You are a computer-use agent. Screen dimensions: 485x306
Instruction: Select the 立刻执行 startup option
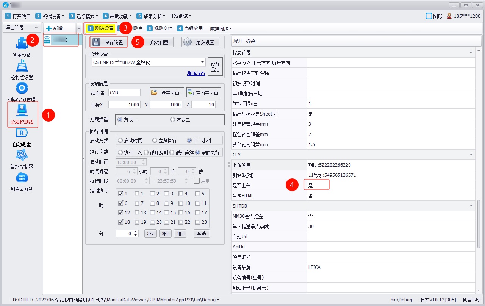[155, 141]
